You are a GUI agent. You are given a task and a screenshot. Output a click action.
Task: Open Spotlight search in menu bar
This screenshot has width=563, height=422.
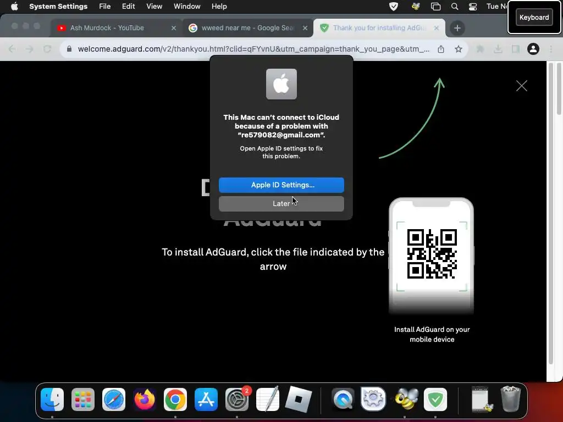455,7
